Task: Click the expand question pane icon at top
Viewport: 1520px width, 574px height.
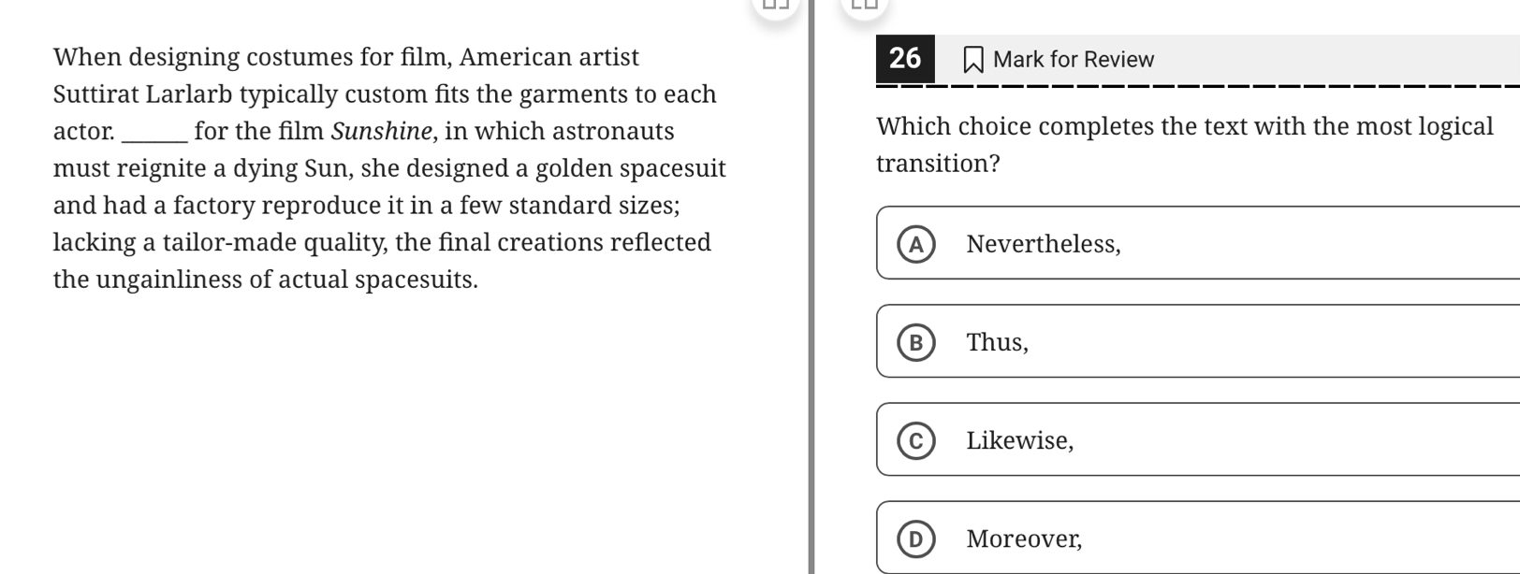Action: (864, 4)
